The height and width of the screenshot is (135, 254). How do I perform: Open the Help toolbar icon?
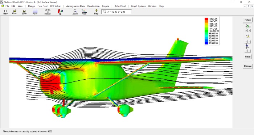coord(96,12)
